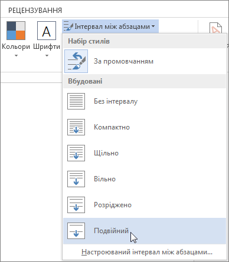Expand the Шрифти dropdown arrow

pyautogui.click(x=47, y=56)
